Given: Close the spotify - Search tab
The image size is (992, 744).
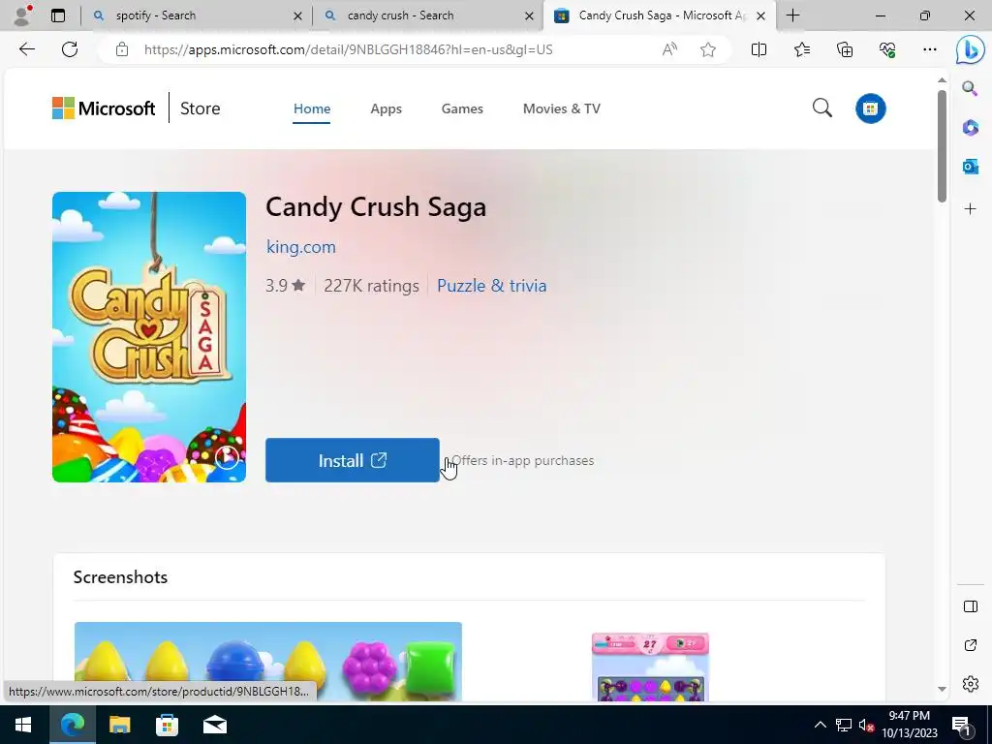Looking at the screenshot, I should pos(297,15).
